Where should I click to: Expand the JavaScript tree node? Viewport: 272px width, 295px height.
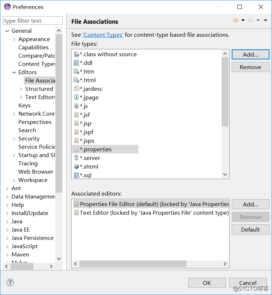[x=7, y=246]
